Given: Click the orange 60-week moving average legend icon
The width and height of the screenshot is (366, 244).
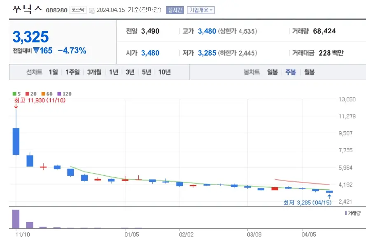Looking at the screenshot, I should [x=42, y=94].
